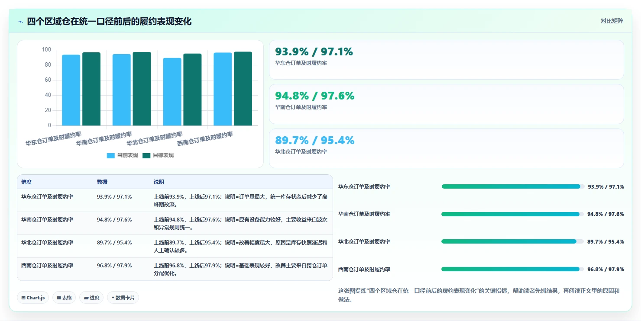641x321 pixels.
Task: Click the 华北仓 target-performance green bar in chart
Action: tap(192, 90)
